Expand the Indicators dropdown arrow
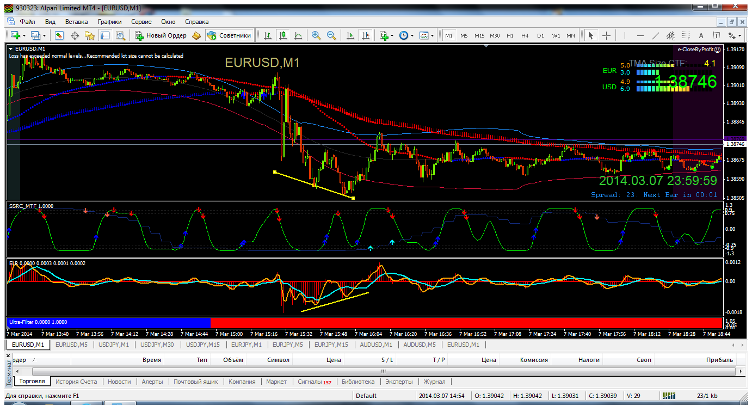 click(x=392, y=35)
